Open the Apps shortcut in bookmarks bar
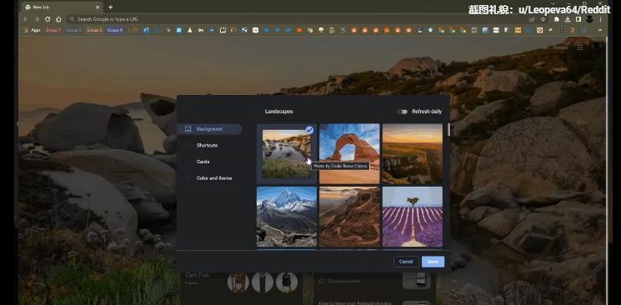This screenshot has height=305, width=621. coord(32,30)
